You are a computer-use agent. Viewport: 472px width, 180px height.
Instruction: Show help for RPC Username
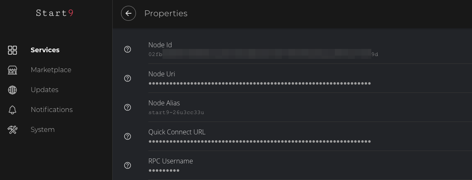[x=128, y=165]
